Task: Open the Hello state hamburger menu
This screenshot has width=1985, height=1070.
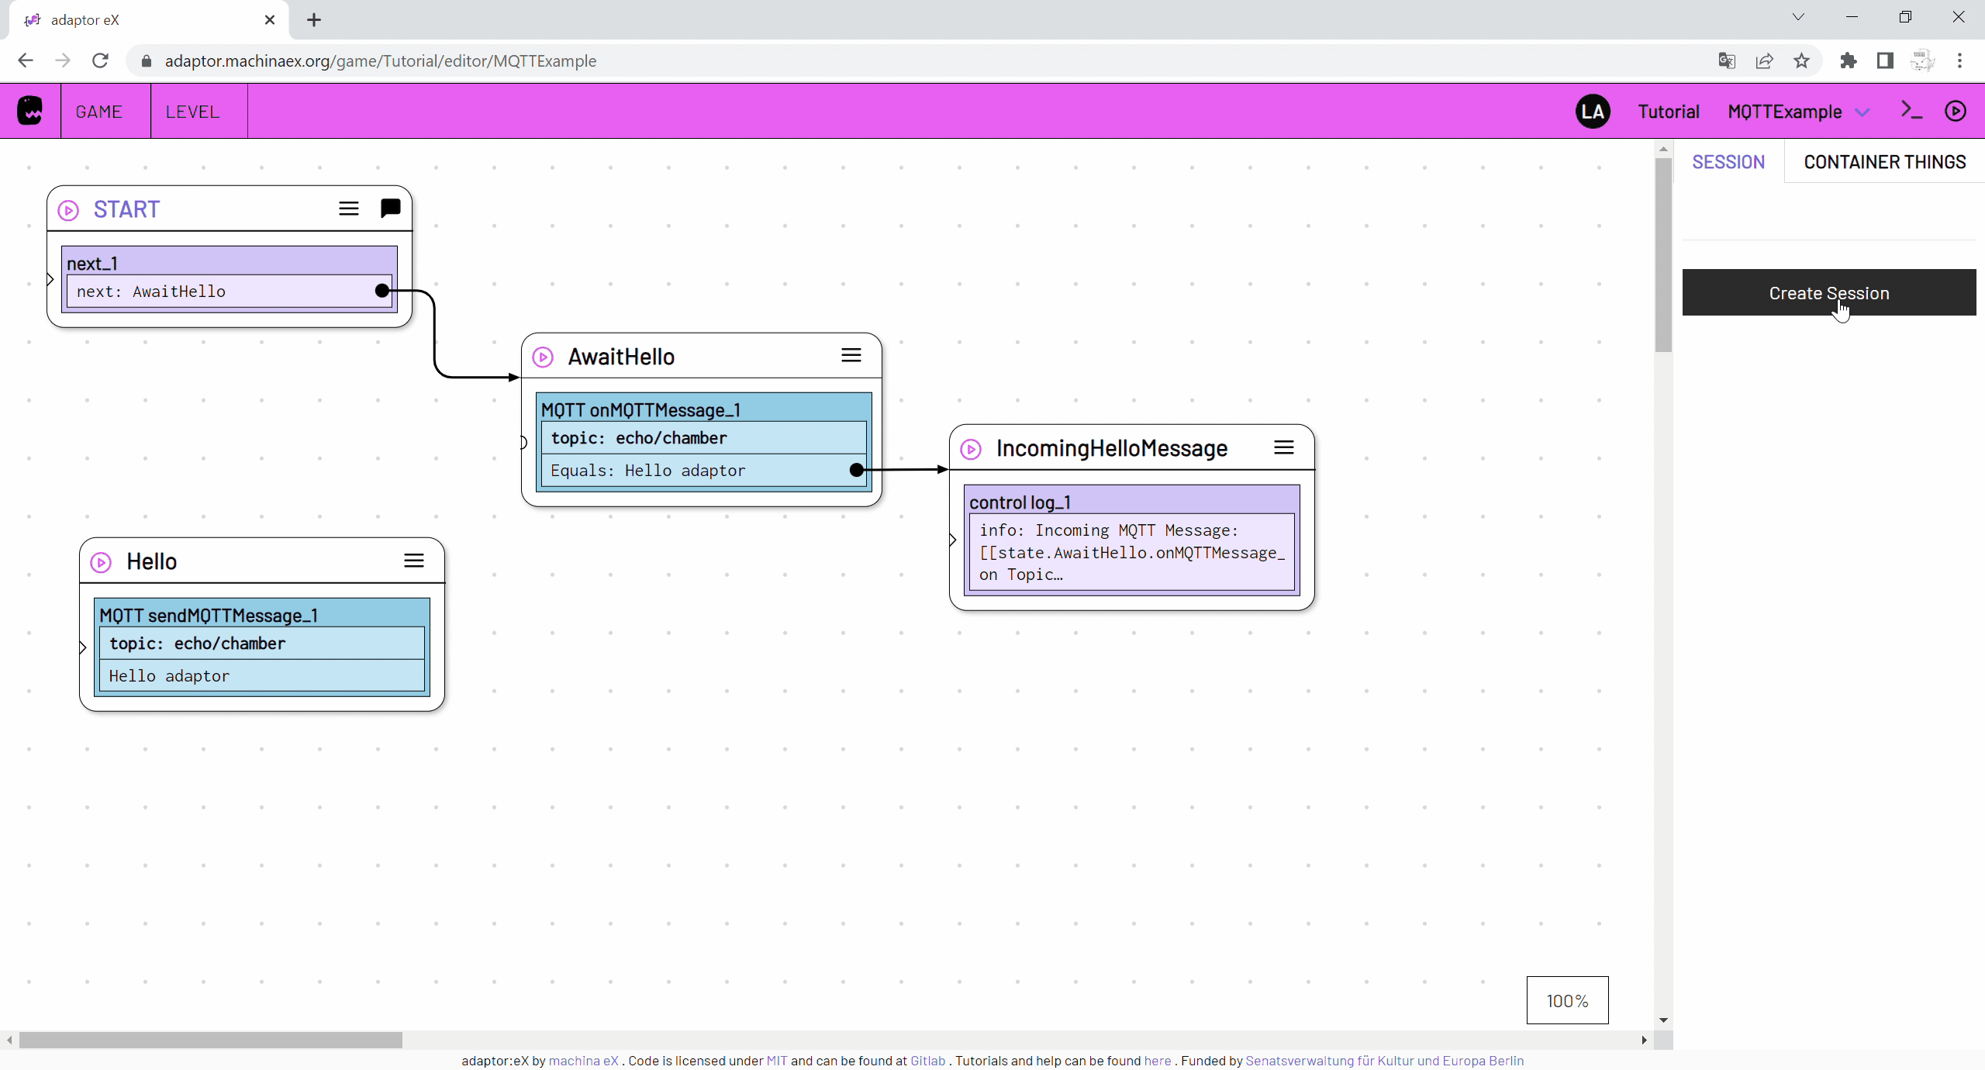Action: coord(414,561)
